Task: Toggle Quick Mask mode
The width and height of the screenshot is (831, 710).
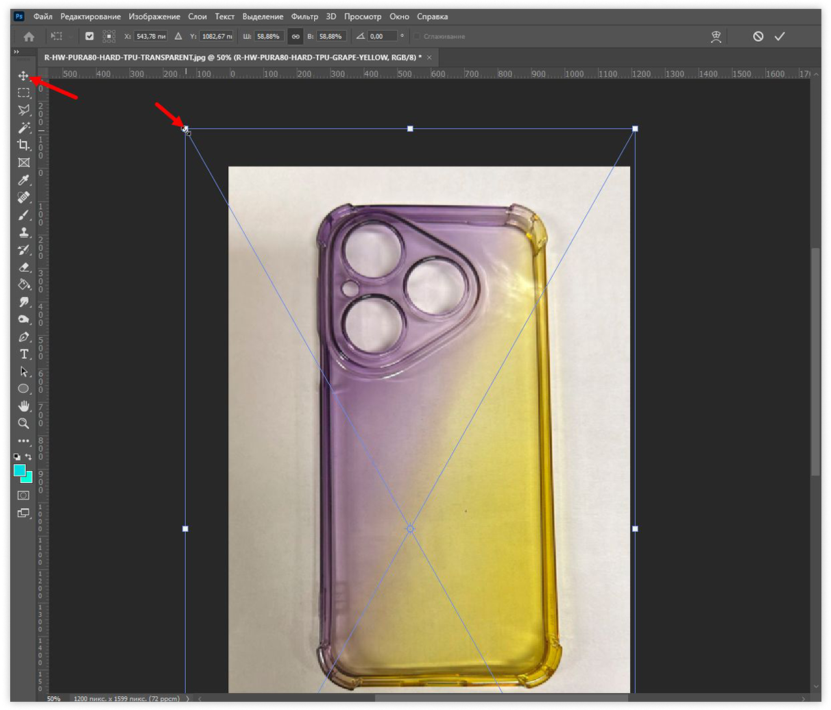Action: [x=23, y=495]
